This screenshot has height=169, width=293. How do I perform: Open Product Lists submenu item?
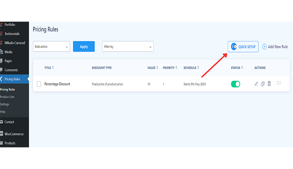tap(7, 97)
